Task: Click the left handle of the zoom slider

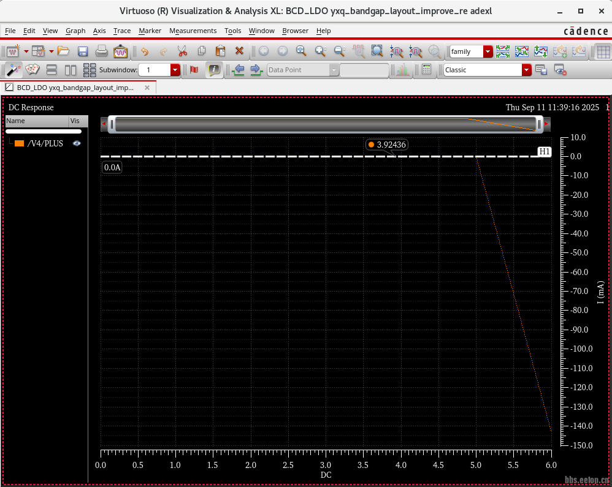Action: coord(112,124)
